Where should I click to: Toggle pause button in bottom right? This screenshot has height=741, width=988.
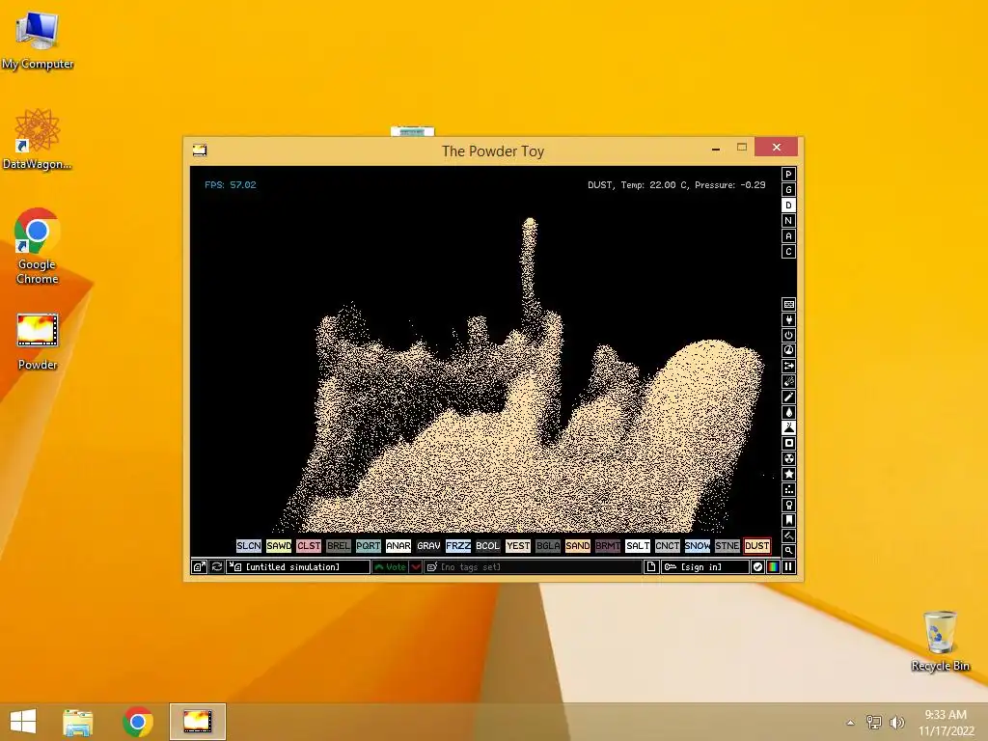pyautogui.click(x=788, y=567)
